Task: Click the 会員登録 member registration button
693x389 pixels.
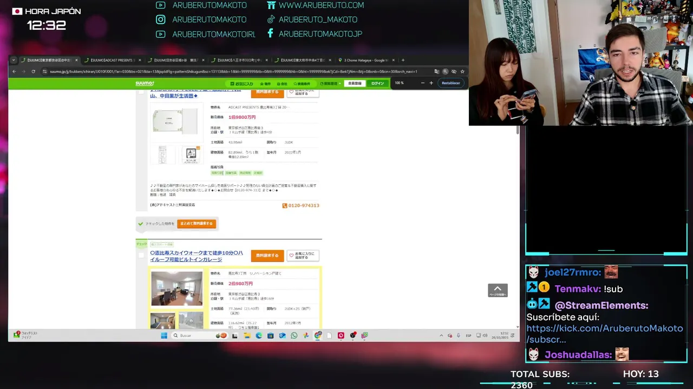Action: click(355, 83)
